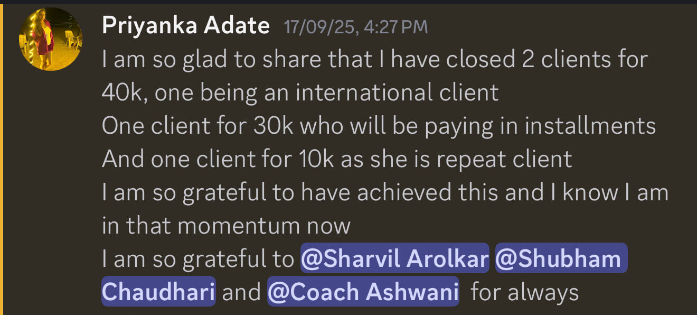Image resolution: width=697 pixels, height=315 pixels.
Task: Click the line "One client for 30k"
Action: pos(378,126)
